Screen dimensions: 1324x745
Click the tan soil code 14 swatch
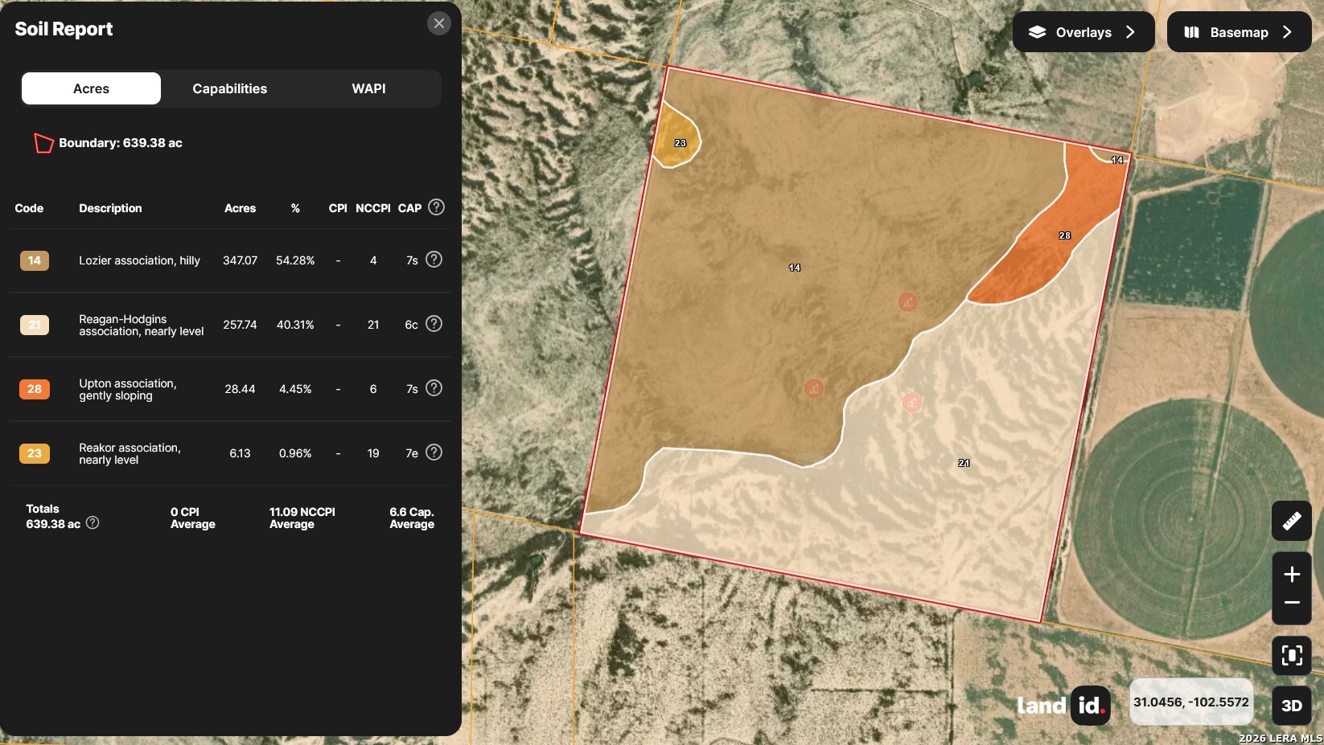pyautogui.click(x=35, y=260)
